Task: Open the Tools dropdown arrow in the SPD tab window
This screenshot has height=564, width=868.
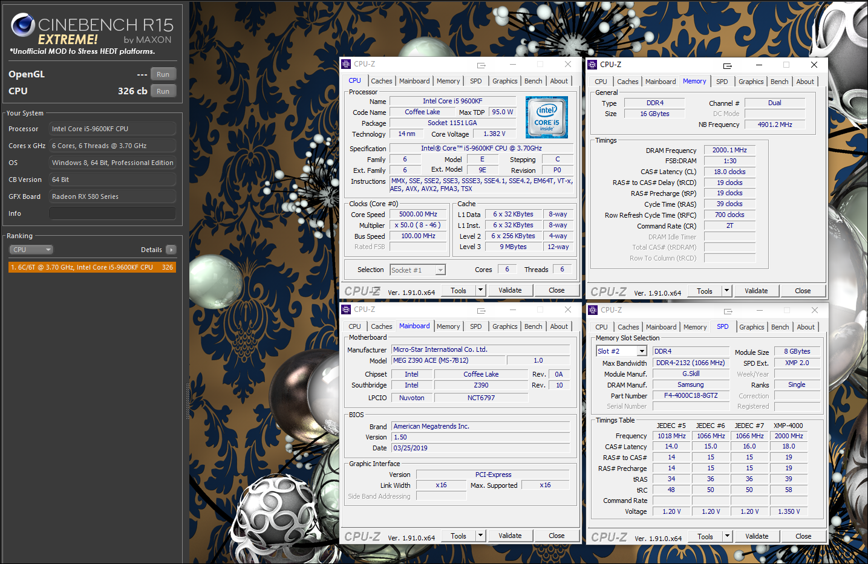Action: (x=727, y=536)
